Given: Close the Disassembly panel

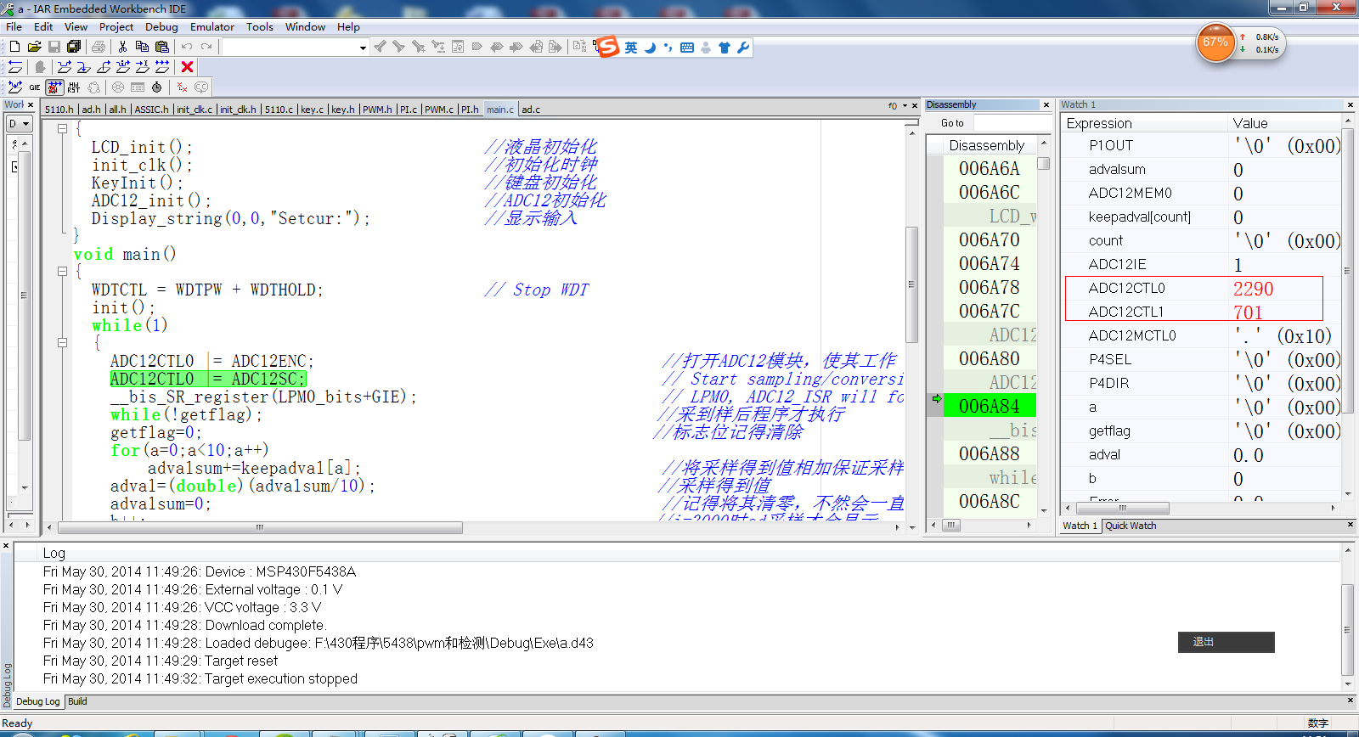Looking at the screenshot, I should (1046, 105).
